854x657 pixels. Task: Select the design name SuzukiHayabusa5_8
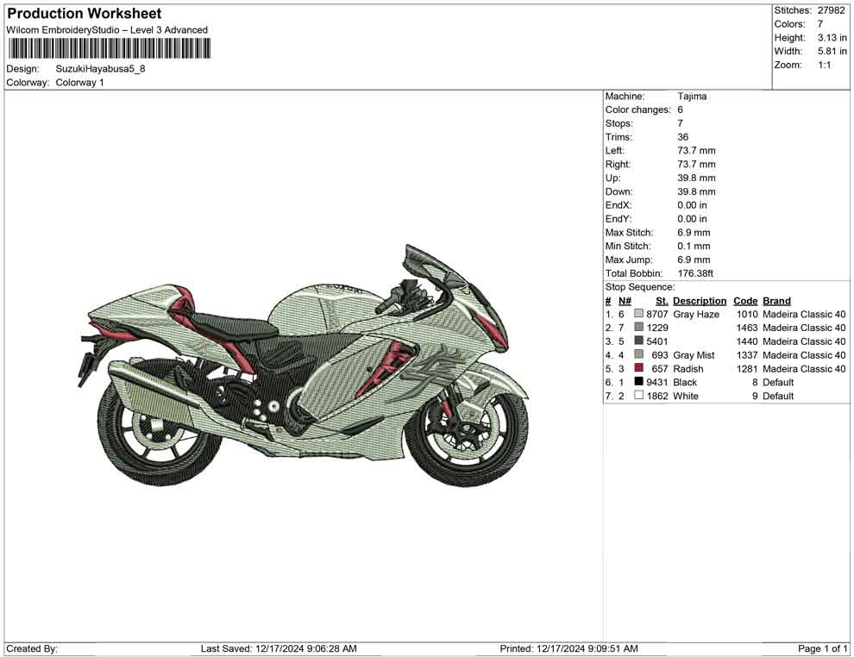tap(100, 69)
